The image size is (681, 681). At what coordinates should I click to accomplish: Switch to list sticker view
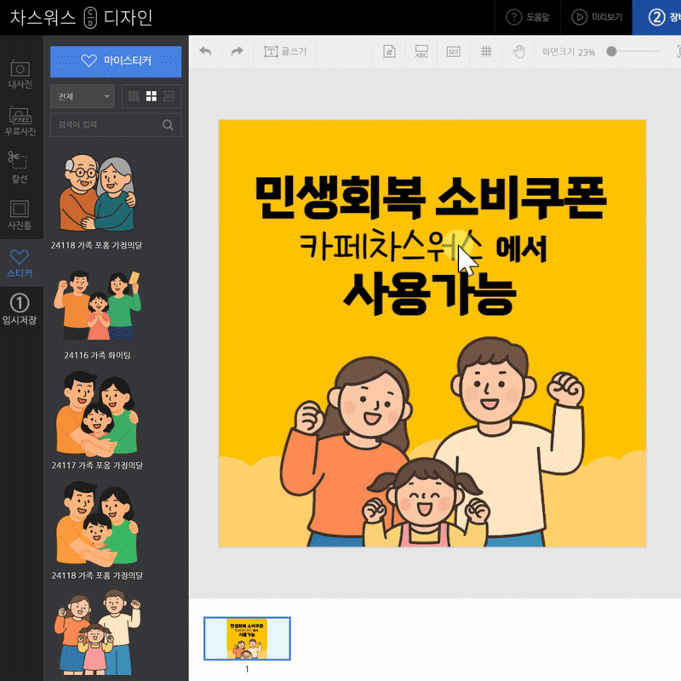pyautogui.click(x=169, y=96)
